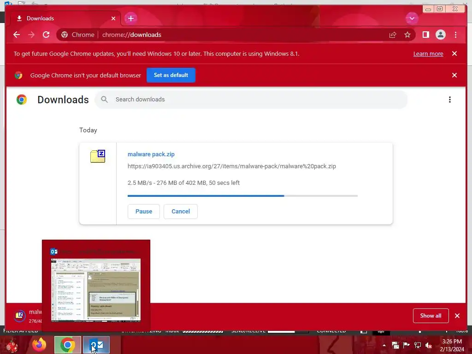Open the tab search dropdown arrow
Image resolution: width=472 pixels, height=354 pixels.
pos(412,18)
